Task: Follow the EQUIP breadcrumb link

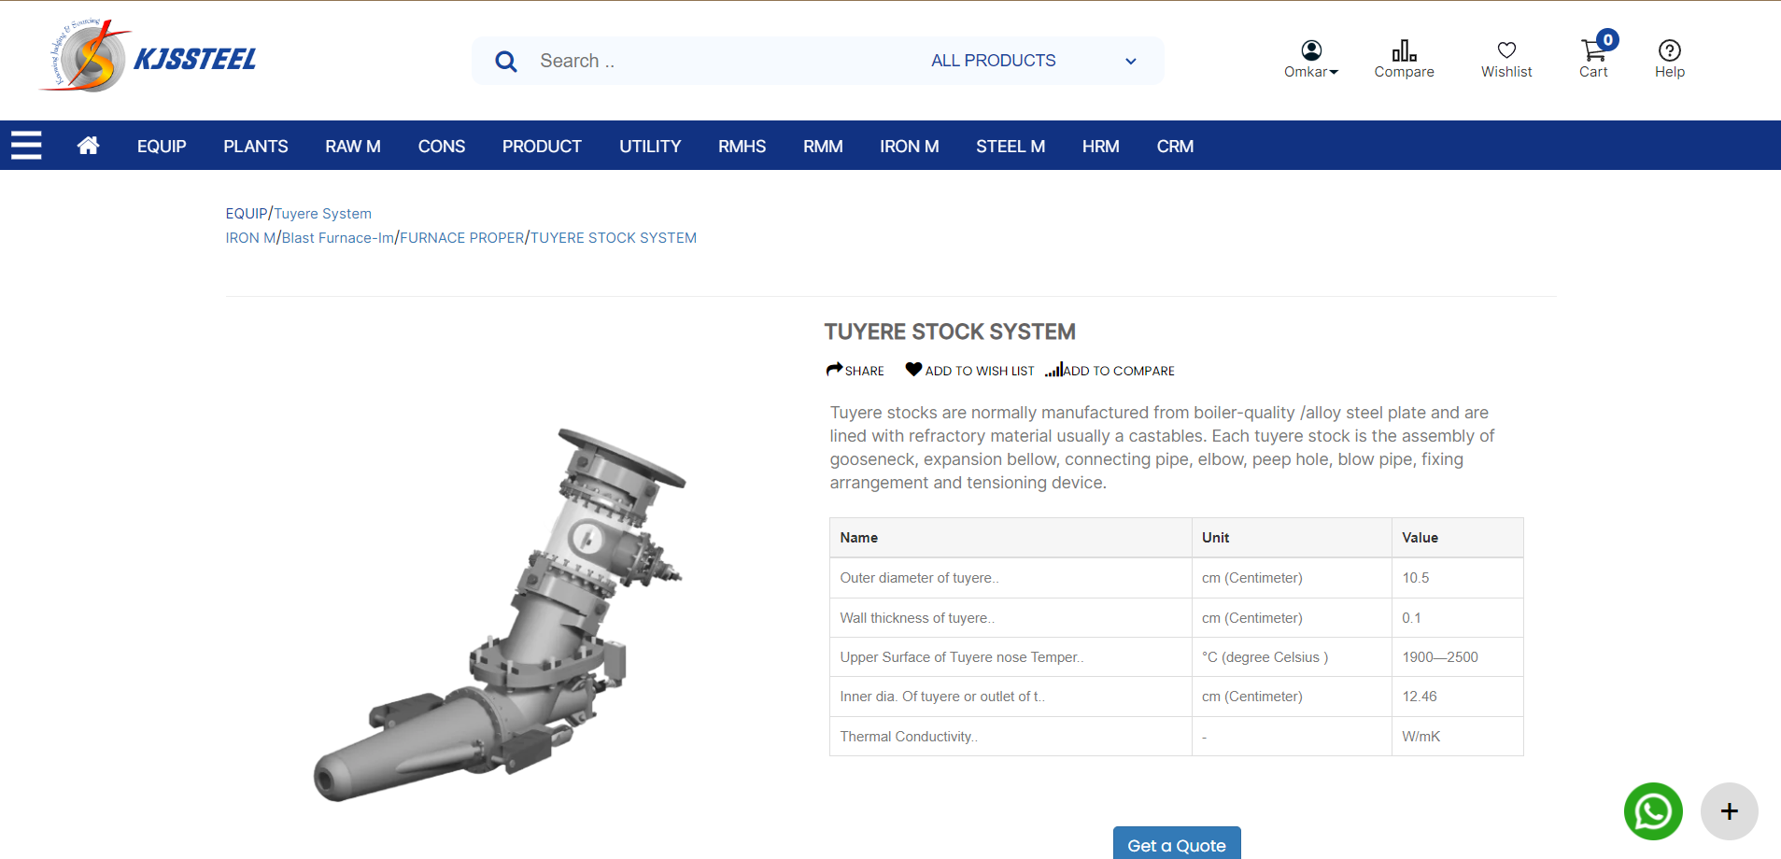Action: 247,214
